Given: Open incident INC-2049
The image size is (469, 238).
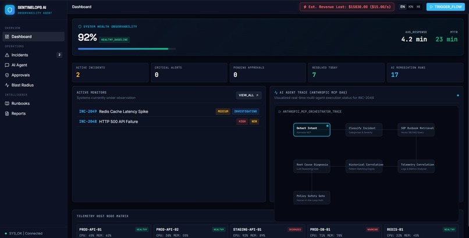Looking at the screenshot, I should tap(169, 112).
